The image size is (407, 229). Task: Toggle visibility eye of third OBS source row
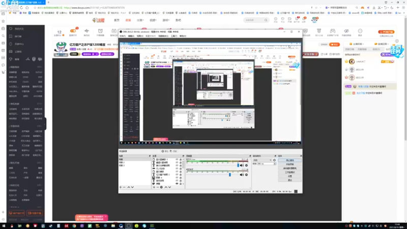coord(177,166)
